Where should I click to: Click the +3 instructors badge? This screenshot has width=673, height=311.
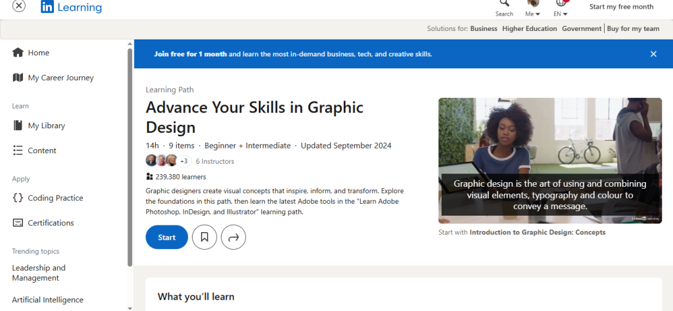(184, 161)
